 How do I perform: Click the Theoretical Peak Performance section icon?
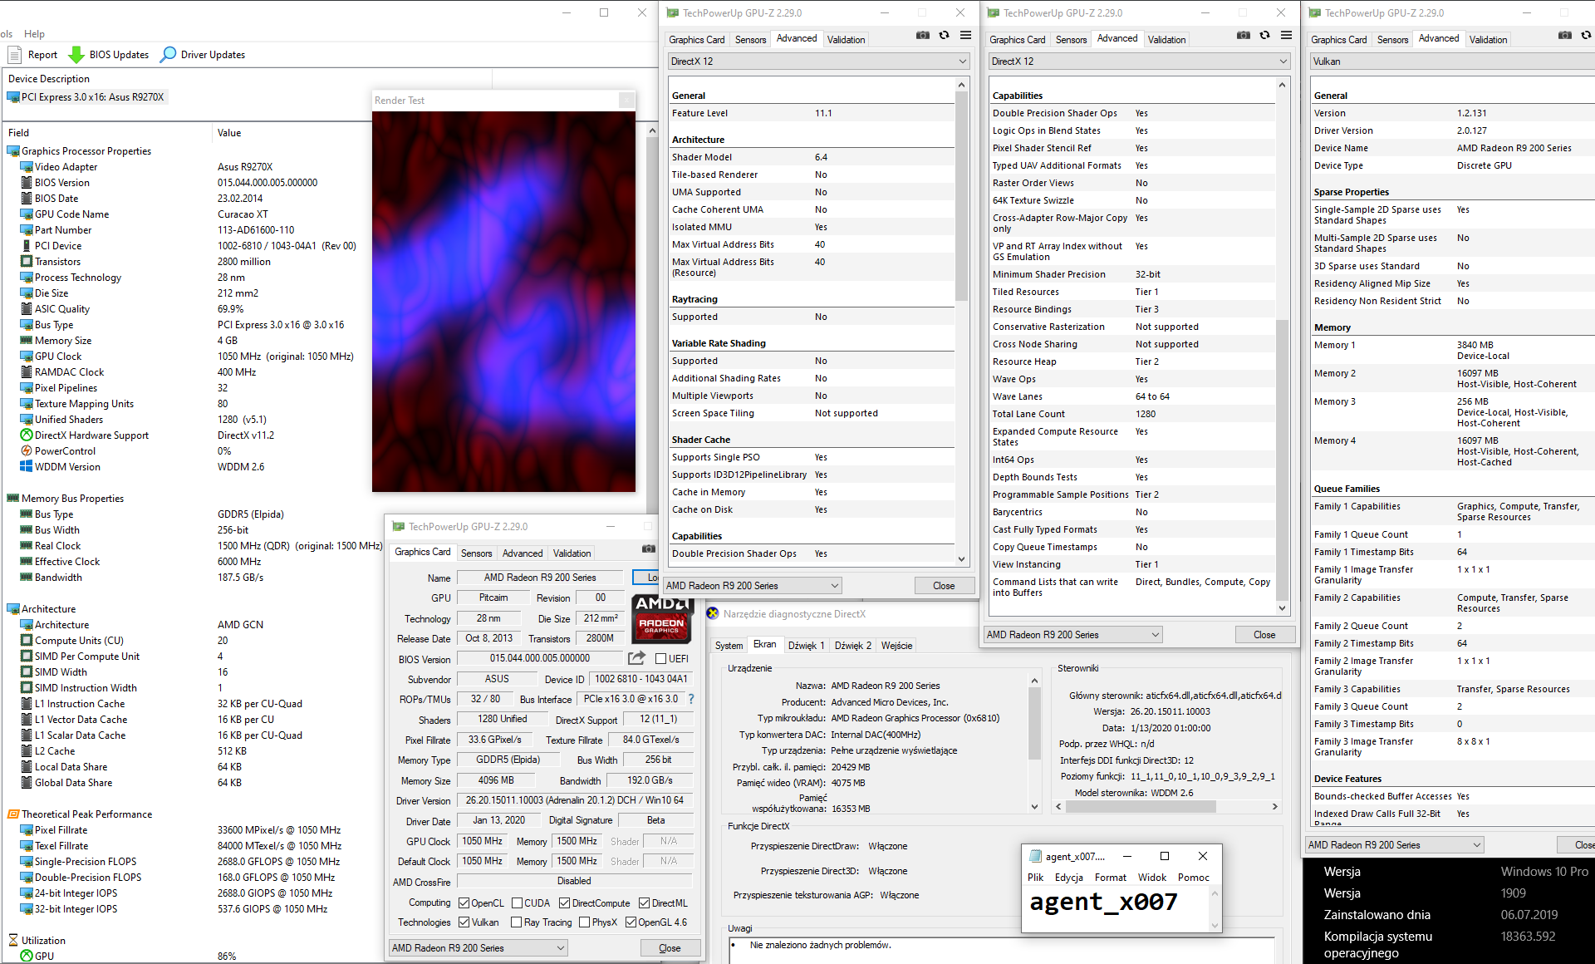point(13,814)
